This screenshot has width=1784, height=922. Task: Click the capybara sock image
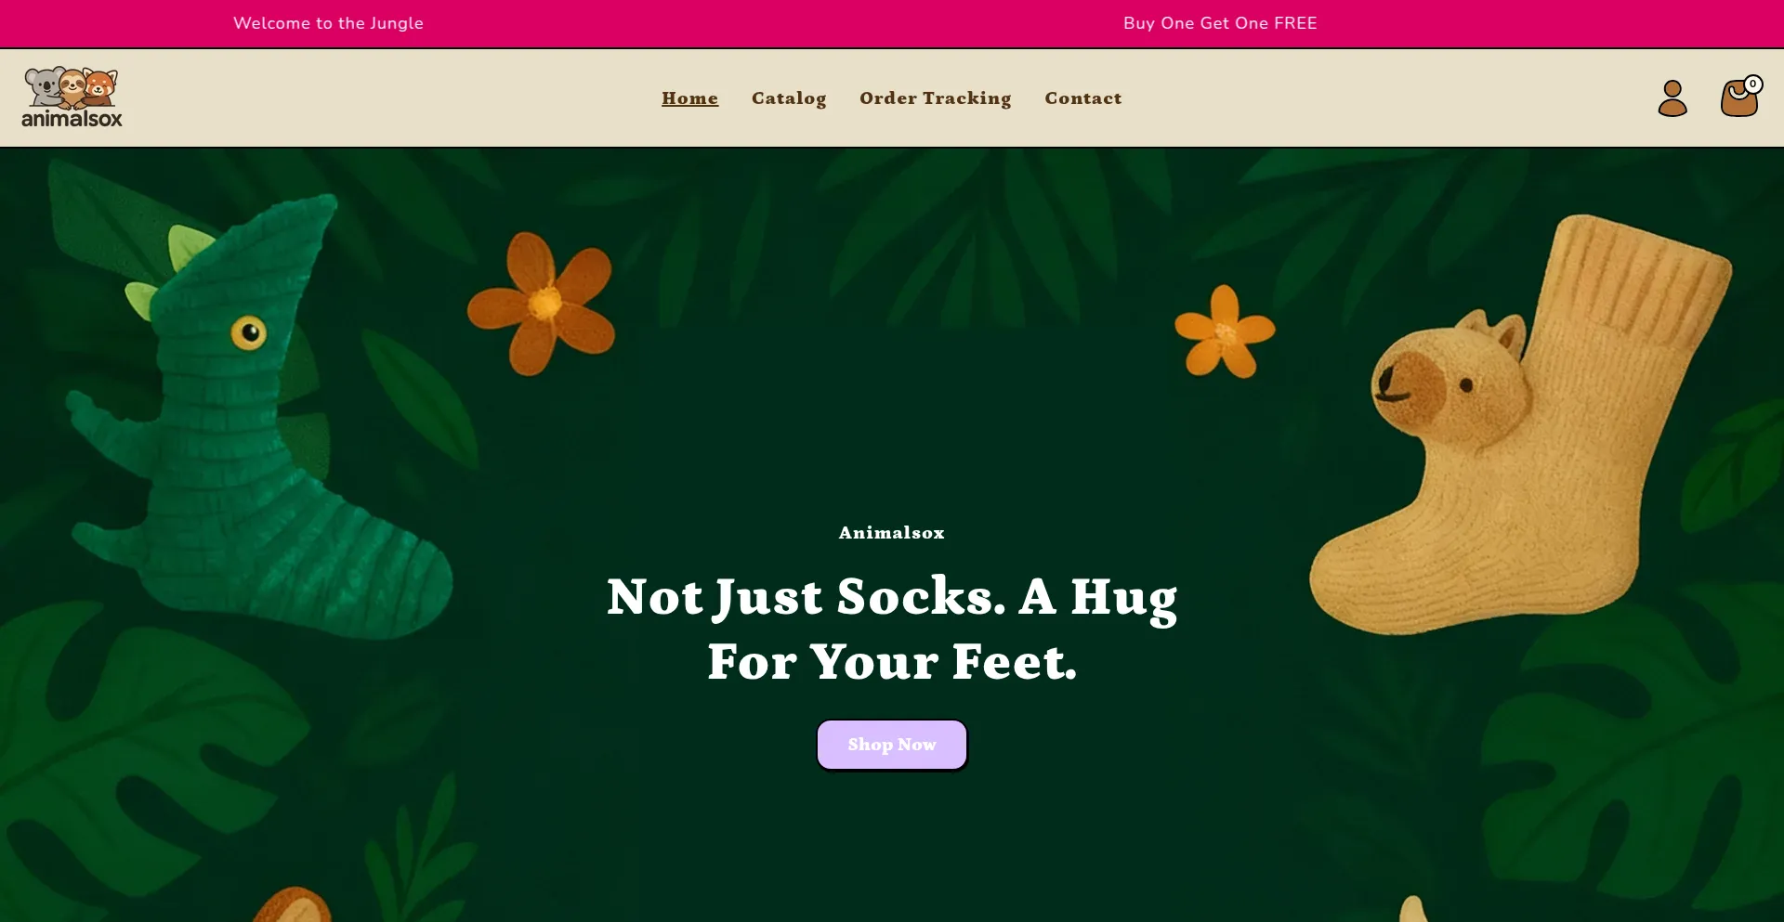point(1519,427)
